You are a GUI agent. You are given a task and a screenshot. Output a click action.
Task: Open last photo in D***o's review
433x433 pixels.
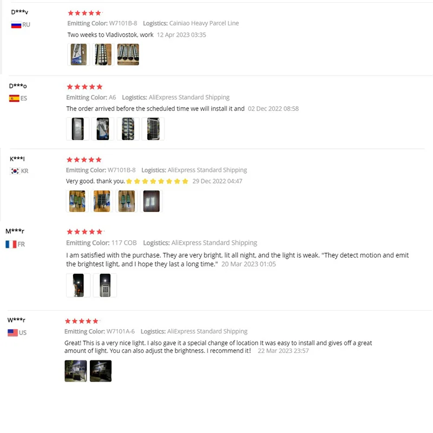[x=153, y=129]
